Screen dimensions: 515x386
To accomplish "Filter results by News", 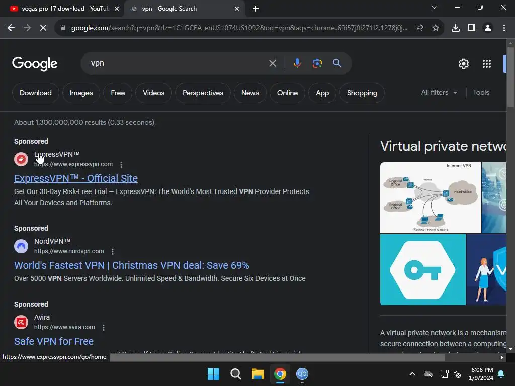I will 250,93.
